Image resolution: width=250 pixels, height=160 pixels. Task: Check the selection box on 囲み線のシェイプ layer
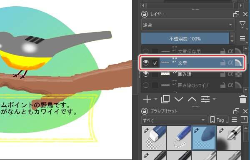click(x=155, y=85)
